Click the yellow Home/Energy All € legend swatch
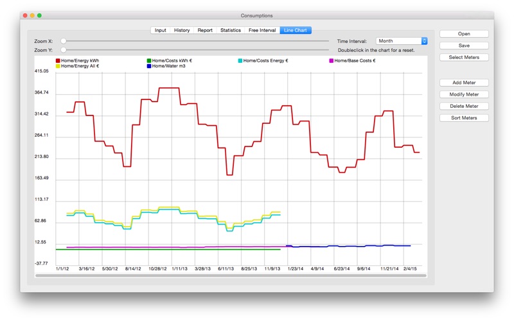Viewport: 514px width, 321px height. click(x=58, y=66)
